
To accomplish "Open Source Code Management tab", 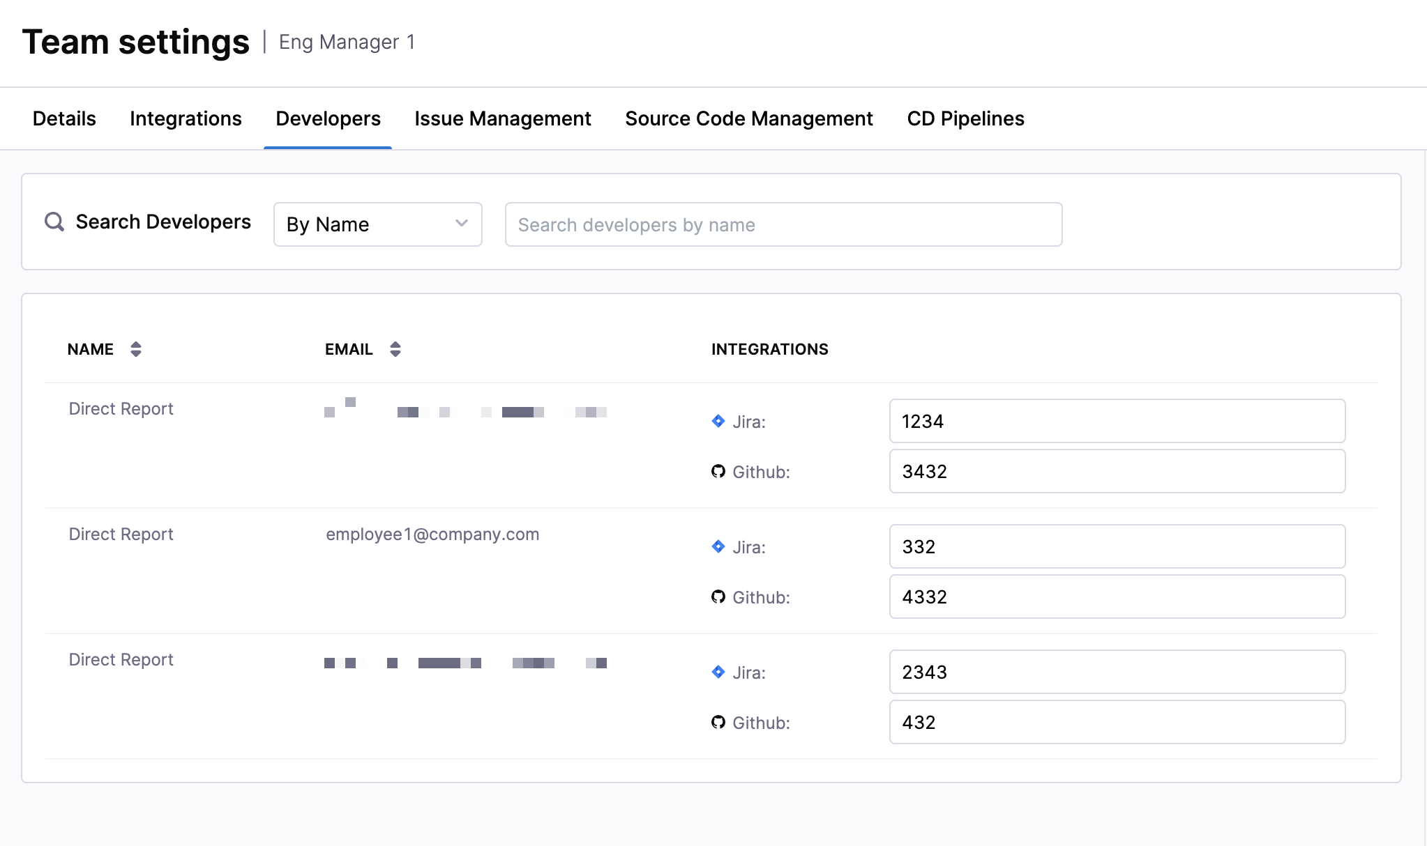I will point(748,118).
